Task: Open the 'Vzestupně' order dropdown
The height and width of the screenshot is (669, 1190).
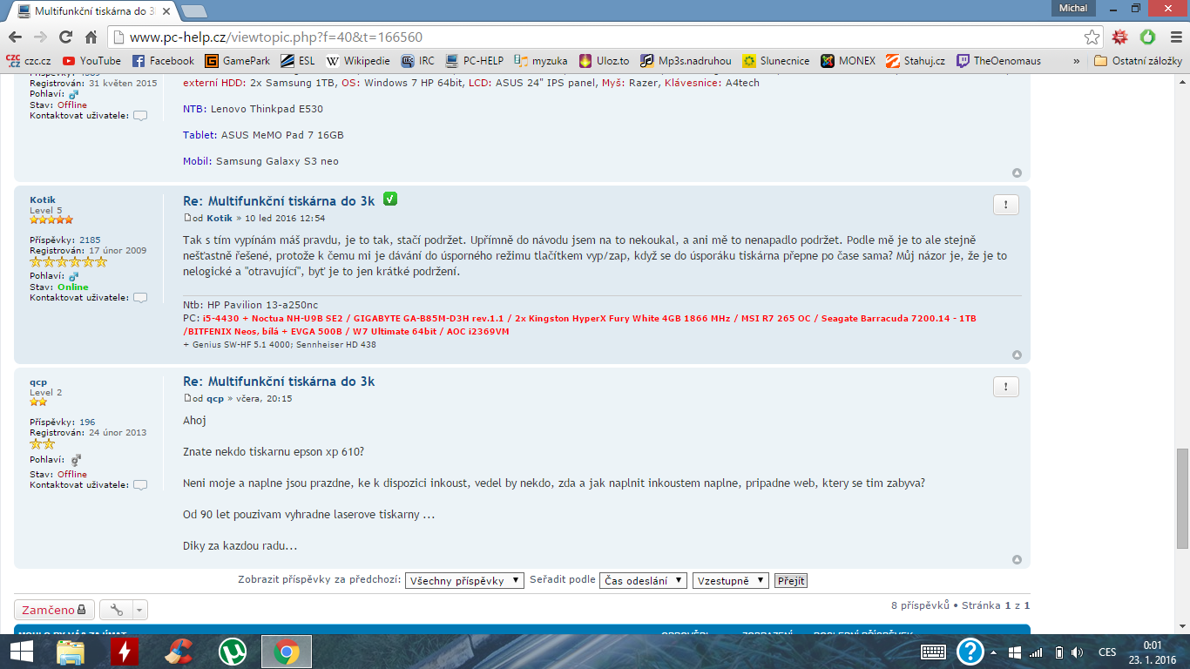Action: pos(730,581)
